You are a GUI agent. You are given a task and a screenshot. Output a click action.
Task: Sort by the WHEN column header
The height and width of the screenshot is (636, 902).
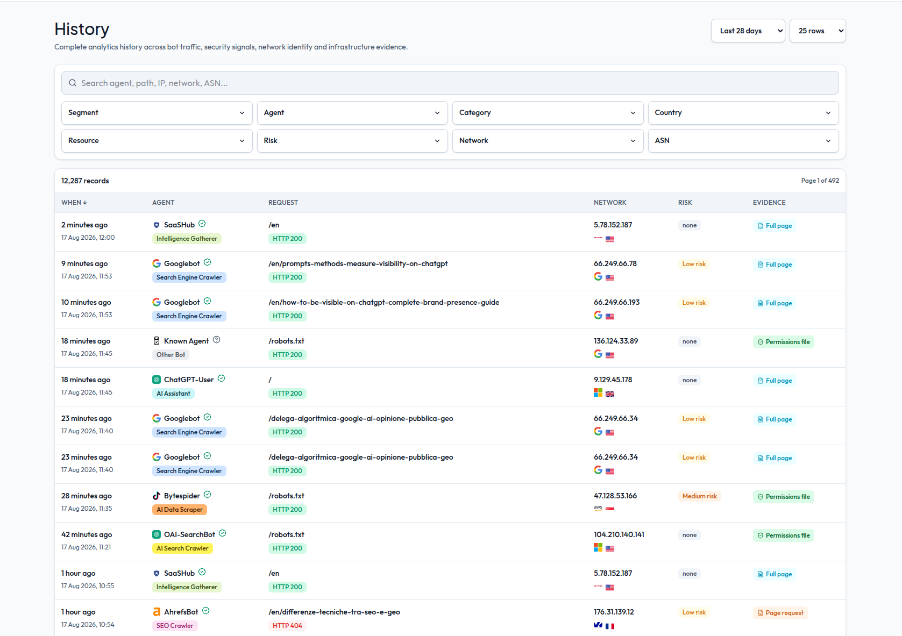[74, 203]
